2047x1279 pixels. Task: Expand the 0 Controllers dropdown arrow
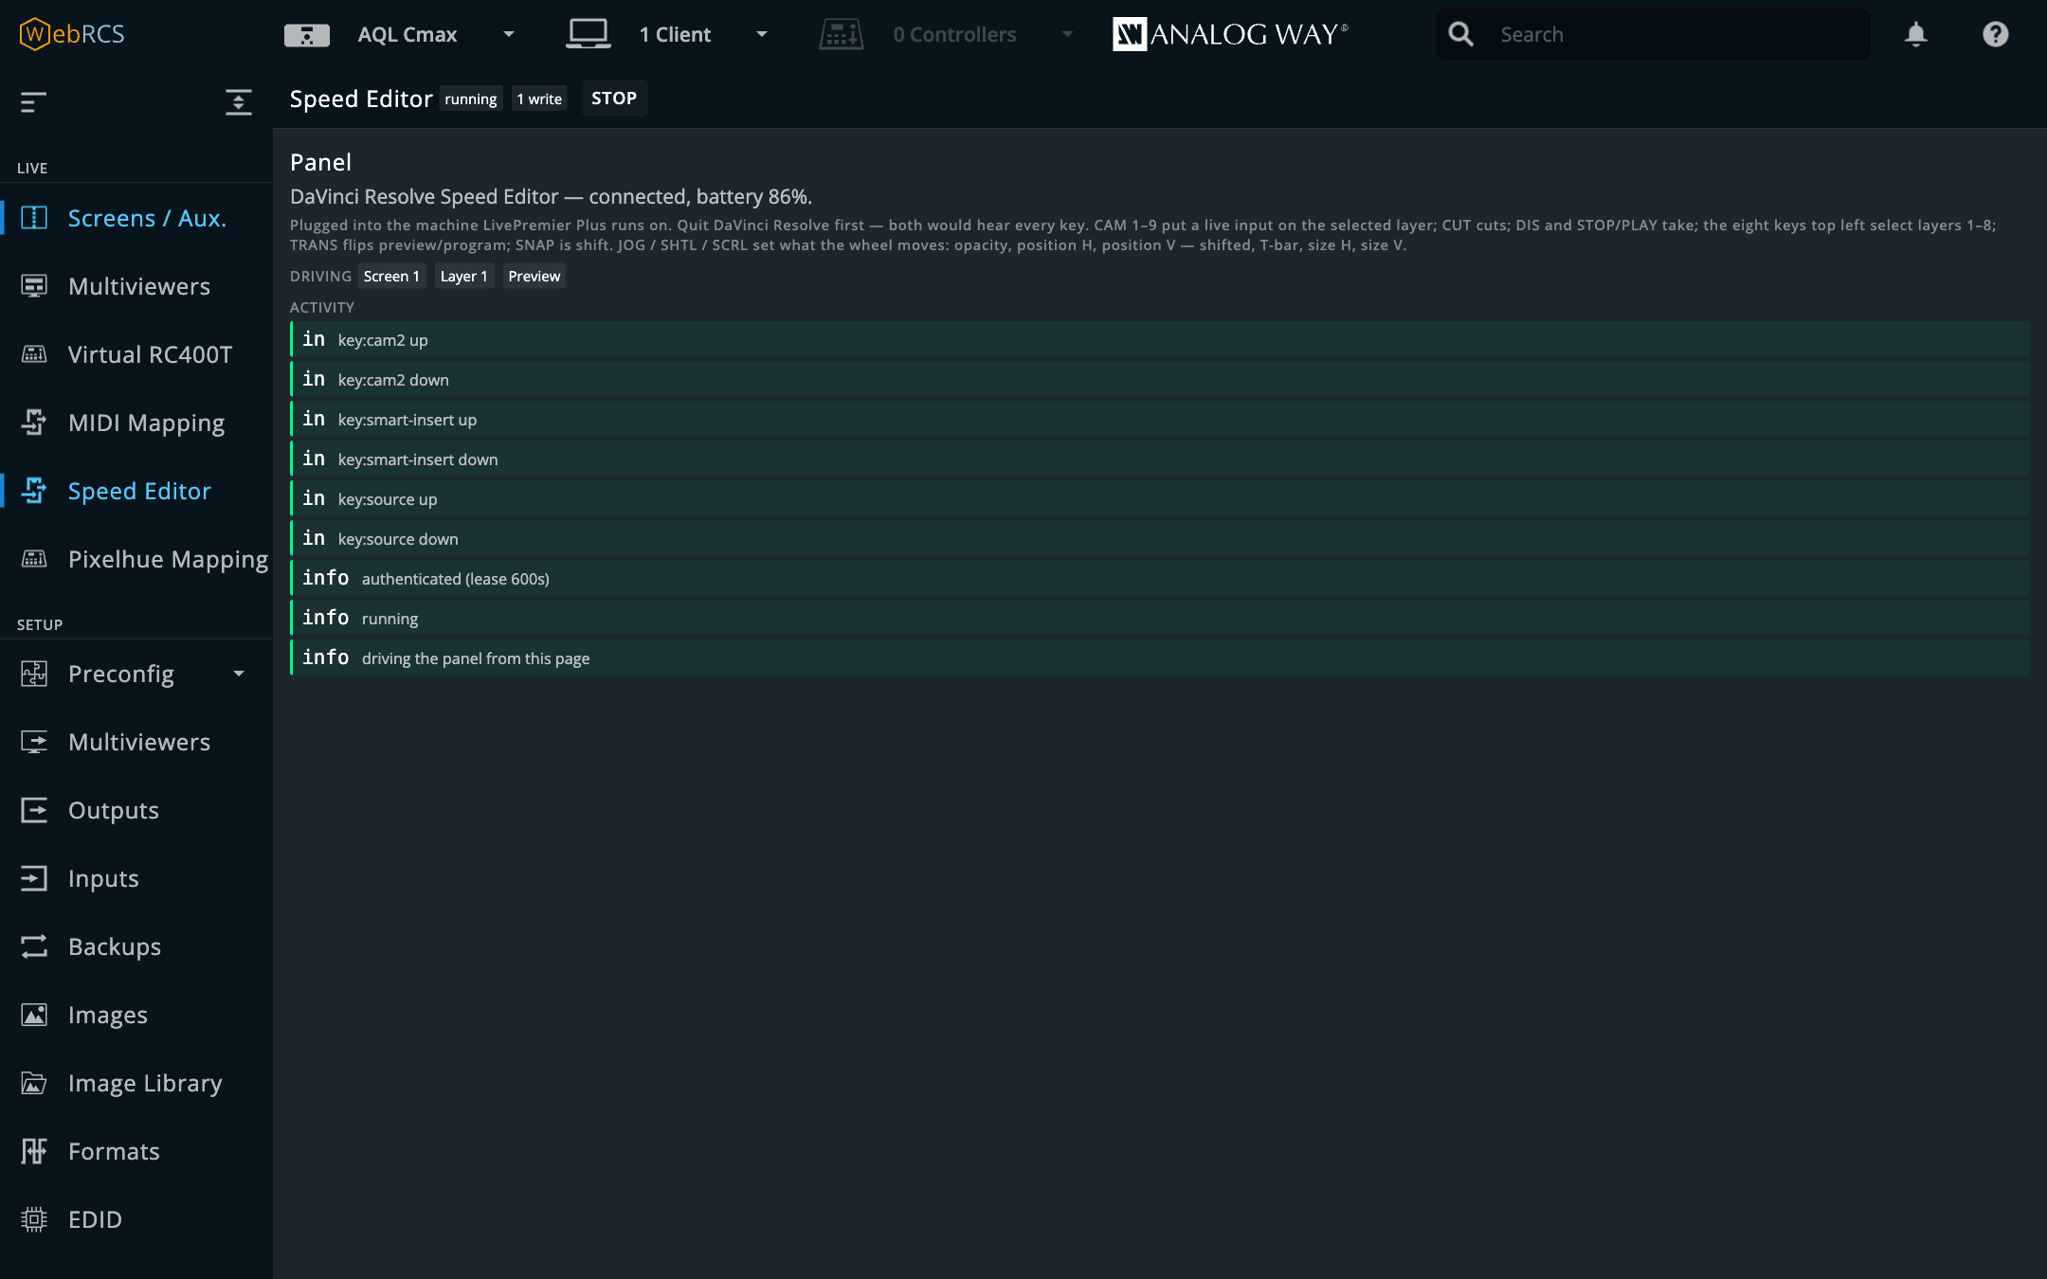coord(1067,34)
